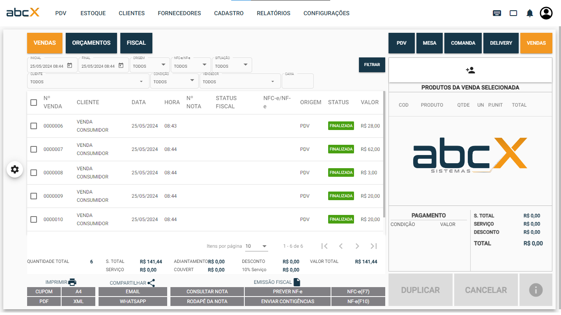The height and width of the screenshot is (315, 561).
Task: Switch to PDV mode tab on right
Action: coord(402,43)
